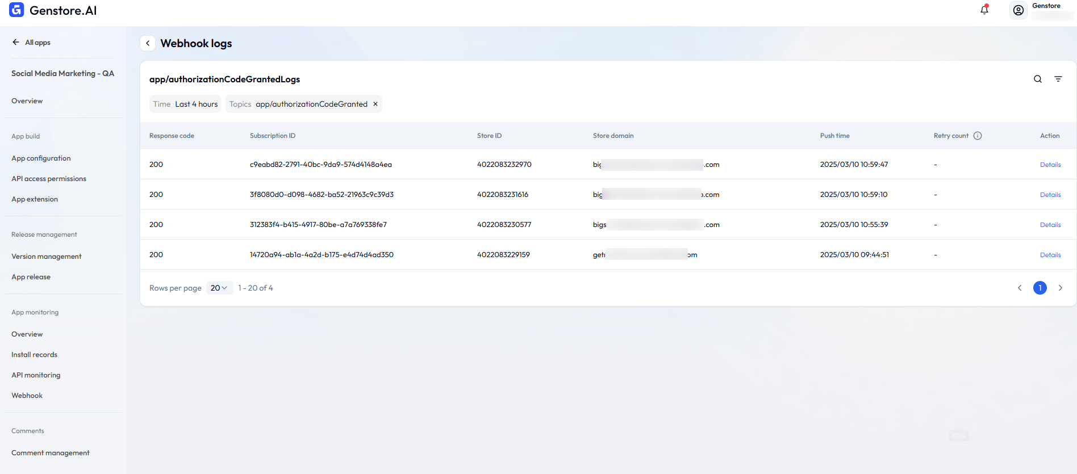The image size is (1077, 474).
Task: Select subscription ID 312383f4-b415-4917-80be-a7a769338fe7
Action: click(318, 225)
